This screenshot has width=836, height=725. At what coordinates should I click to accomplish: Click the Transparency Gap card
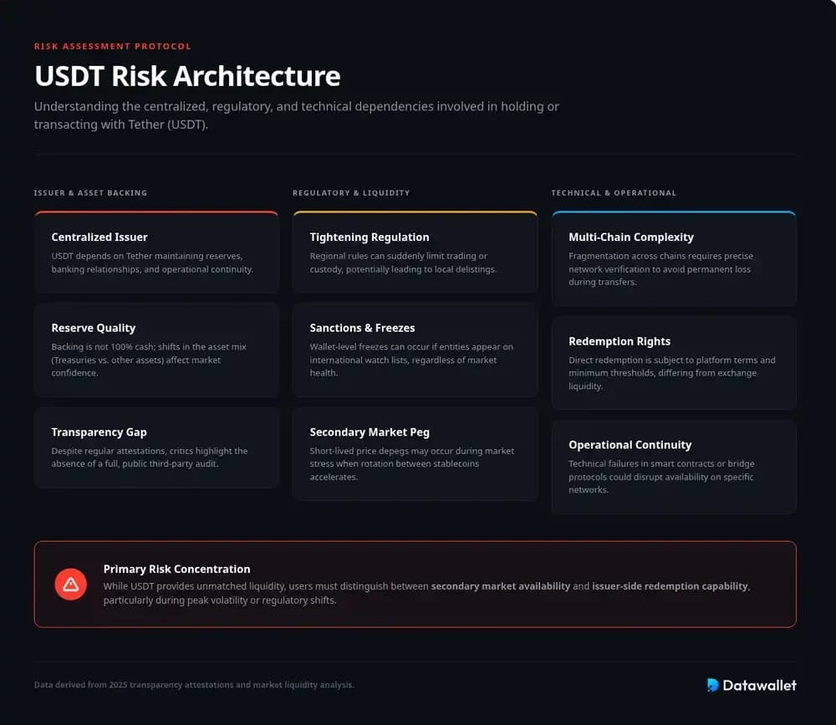pyautogui.click(x=156, y=447)
